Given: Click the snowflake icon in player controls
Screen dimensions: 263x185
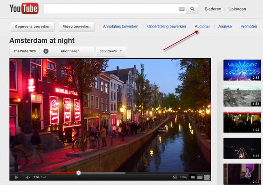Looking at the screenshot, I should click(x=175, y=177).
